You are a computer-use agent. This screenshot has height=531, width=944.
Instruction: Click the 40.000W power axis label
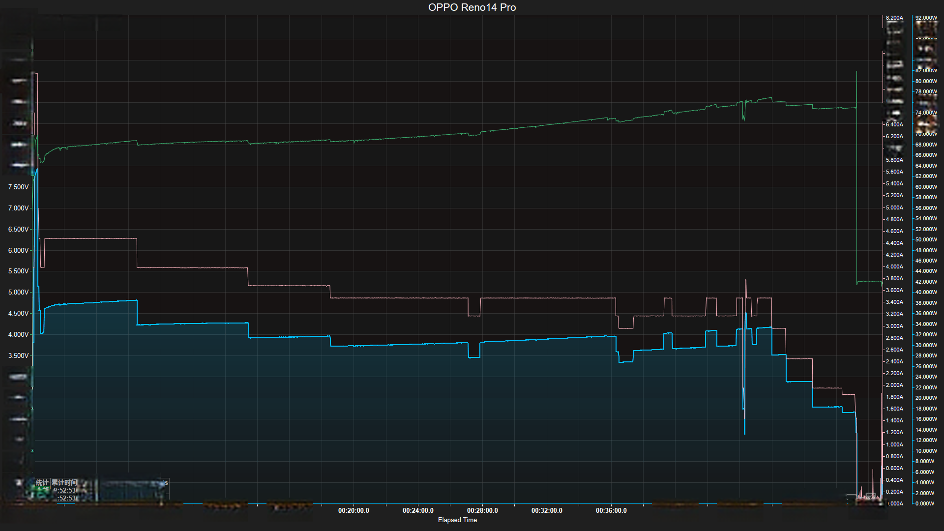[x=926, y=292]
